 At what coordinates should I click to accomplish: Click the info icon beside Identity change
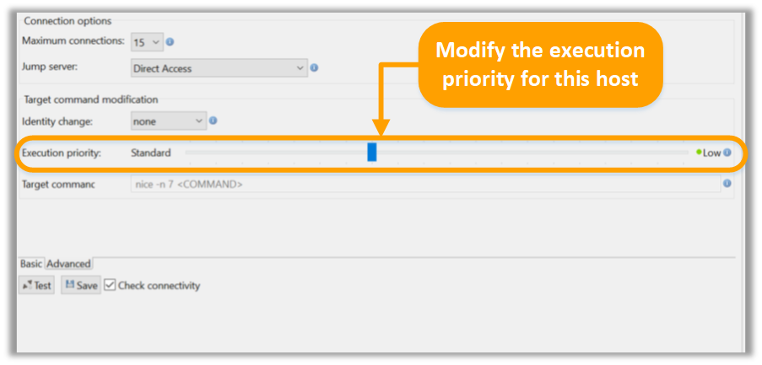(x=213, y=121)
